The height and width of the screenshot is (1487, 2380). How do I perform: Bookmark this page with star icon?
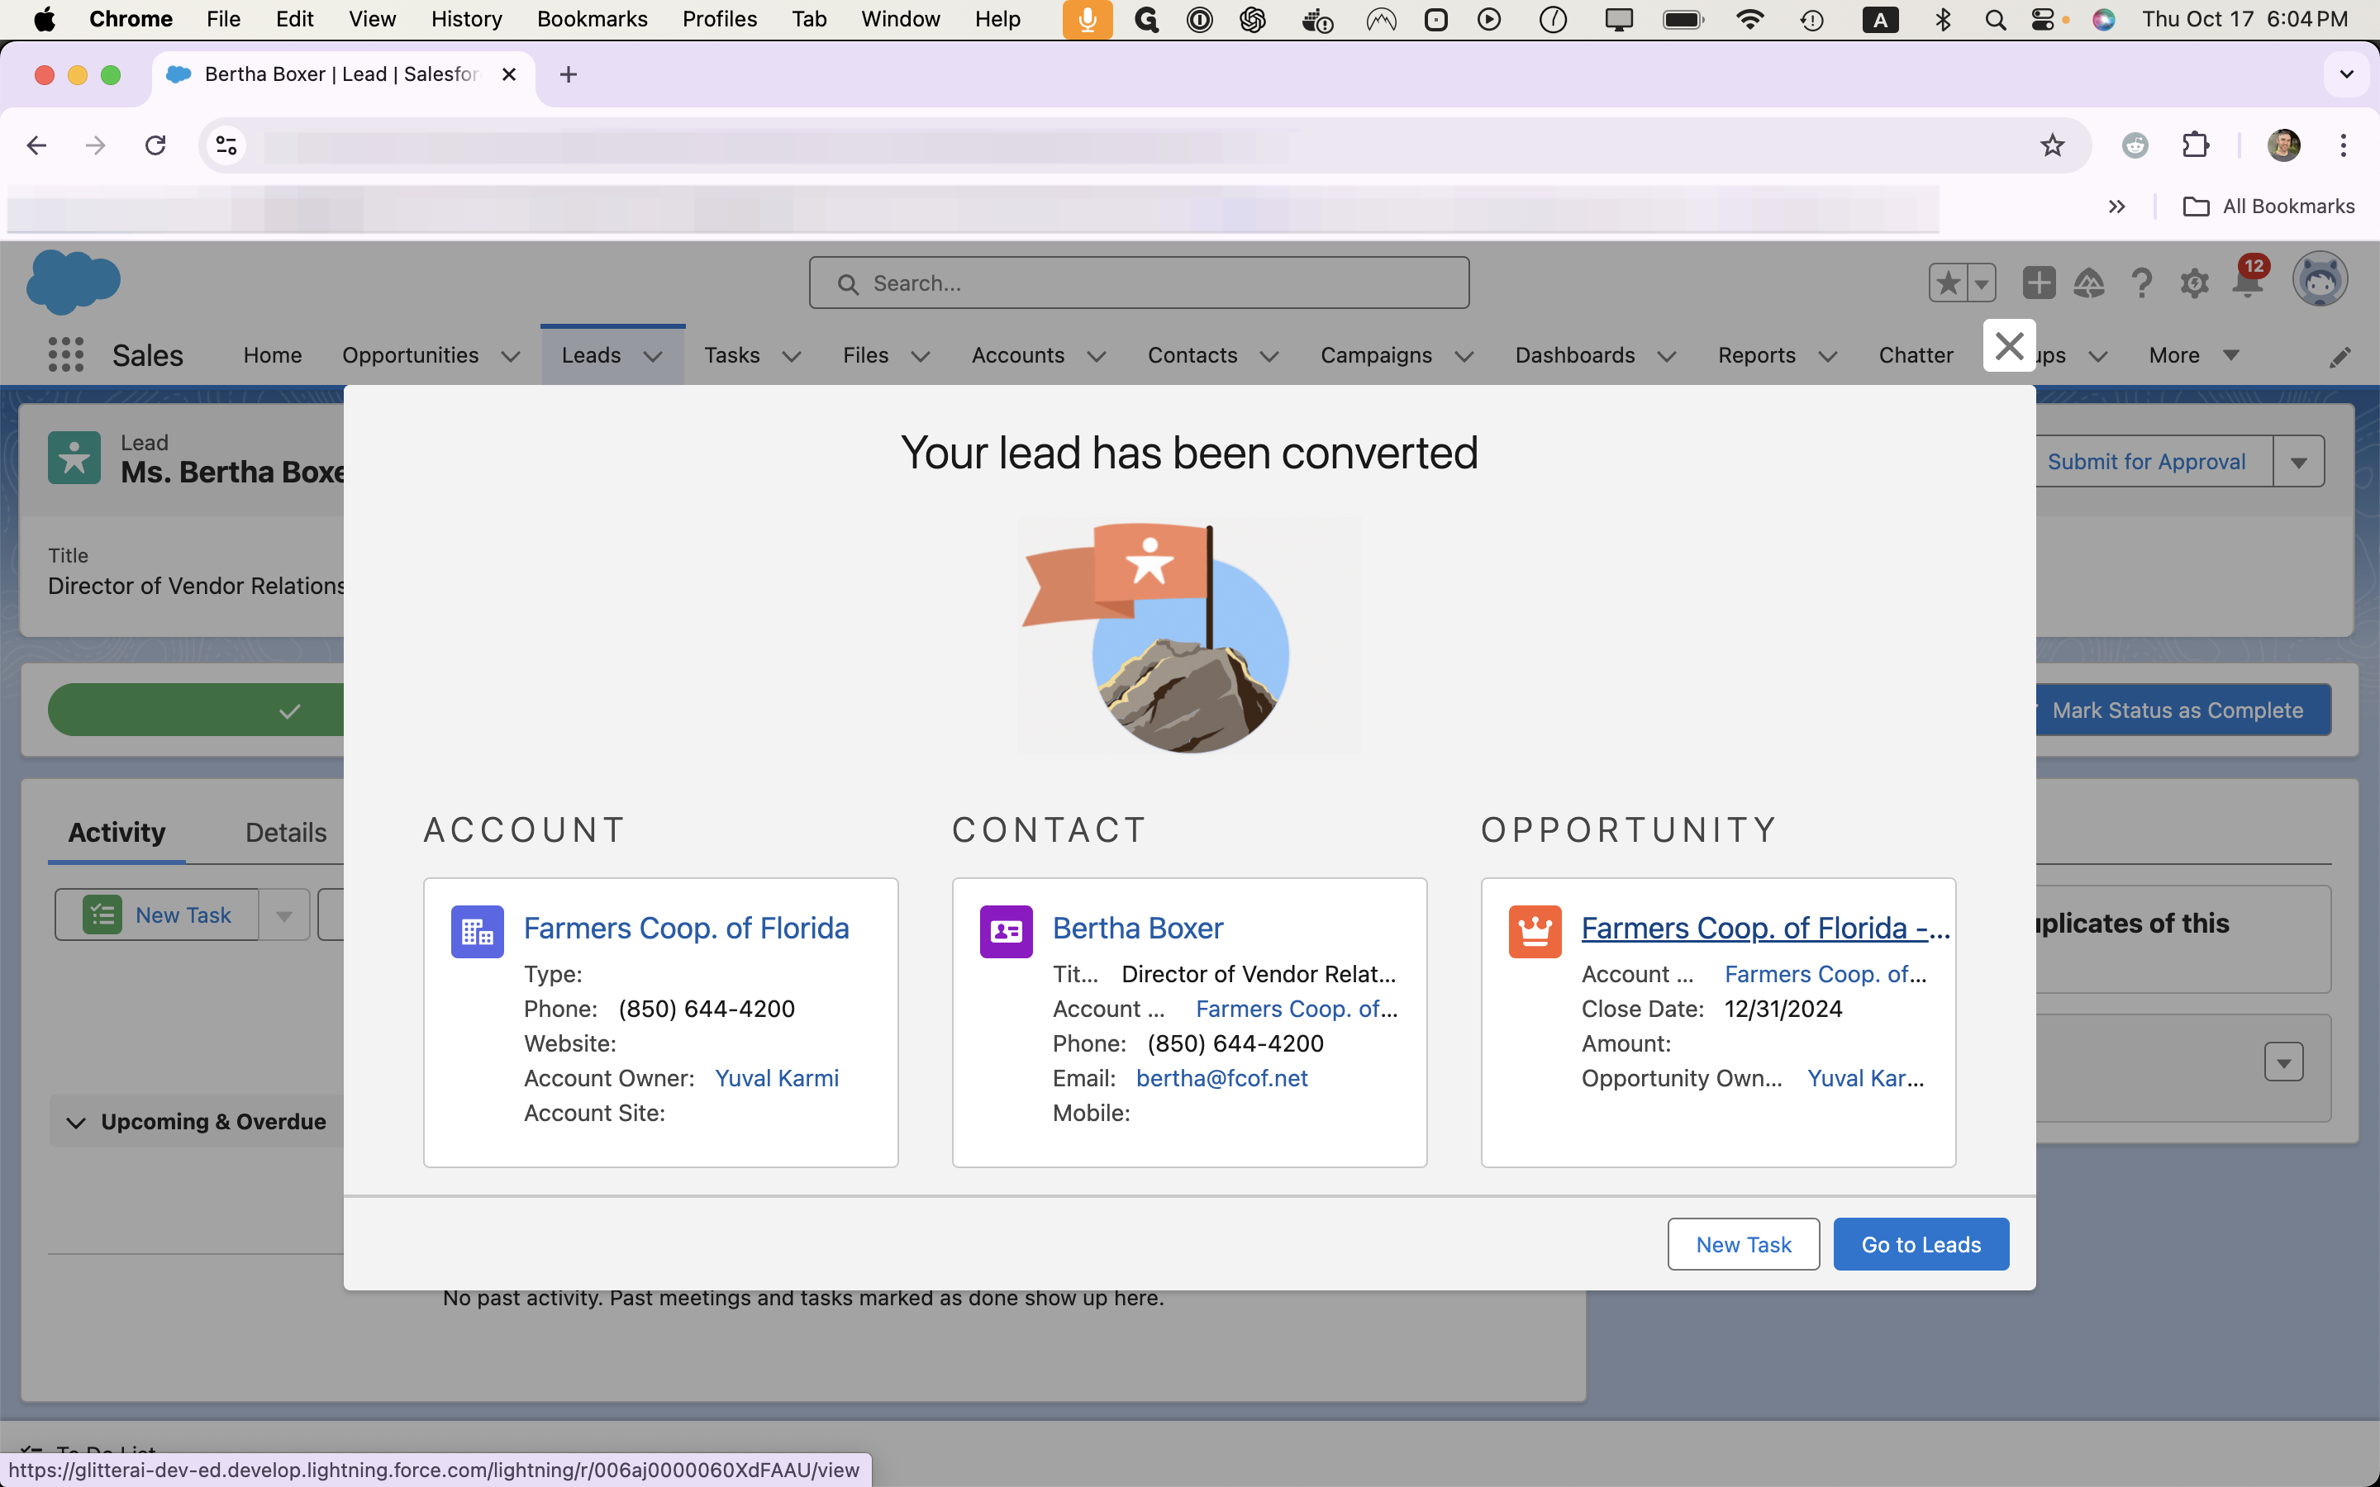point(2053,145)
